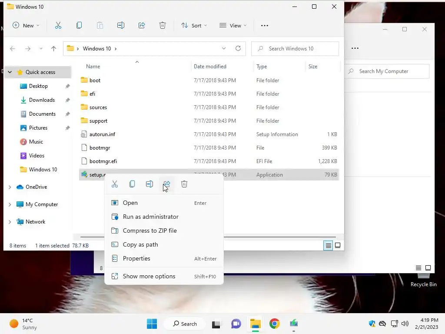
Task: Go up one folder level
Action: tap(53, 49)
